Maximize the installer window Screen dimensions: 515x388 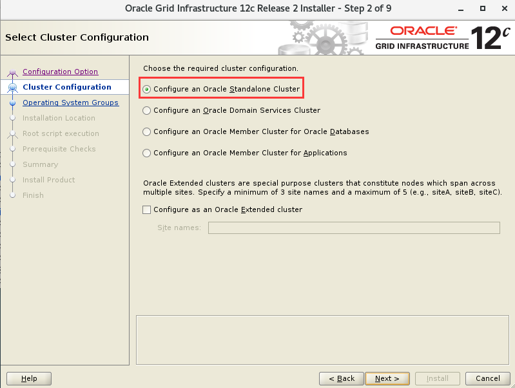click(483, 8)
